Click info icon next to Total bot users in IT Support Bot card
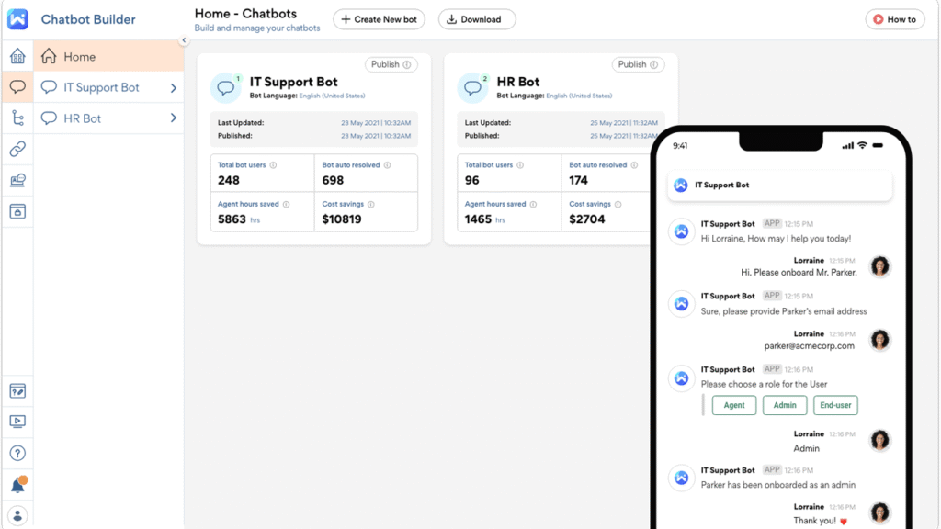The image size is (941, 529). point(273,165)
